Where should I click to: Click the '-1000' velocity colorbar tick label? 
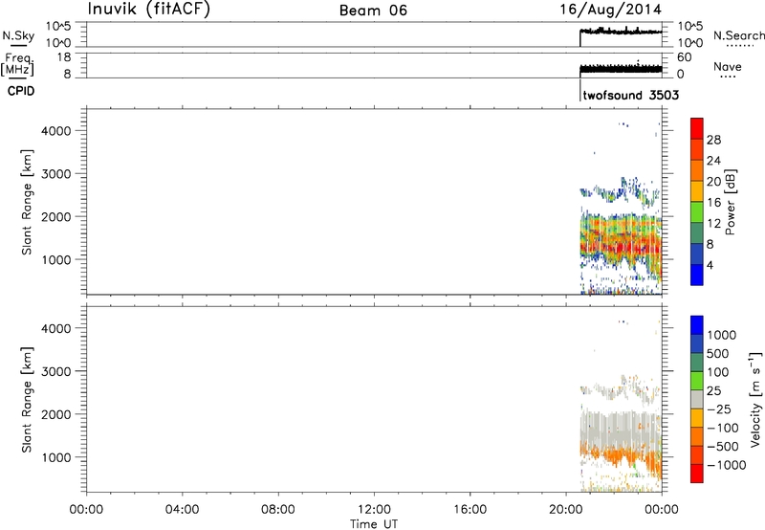[x=727, y=465]
